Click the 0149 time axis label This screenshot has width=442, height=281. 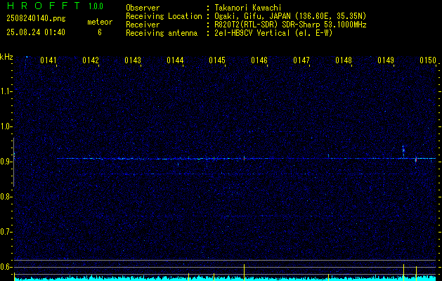point(386,60)
